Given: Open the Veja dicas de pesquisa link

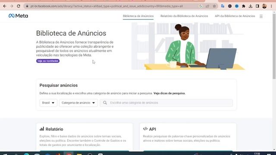Looking at the screenshot, I should point(169,93).
